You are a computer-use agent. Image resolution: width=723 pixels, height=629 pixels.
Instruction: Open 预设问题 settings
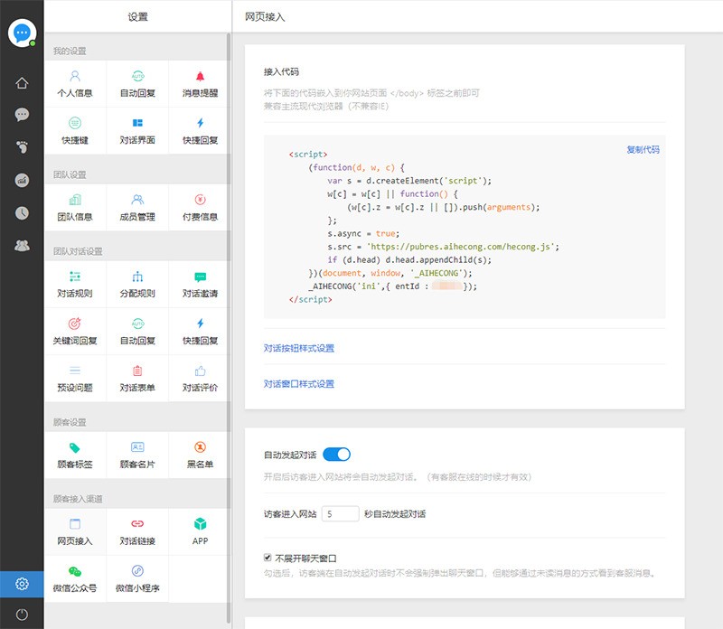click(x=75, y=379)
